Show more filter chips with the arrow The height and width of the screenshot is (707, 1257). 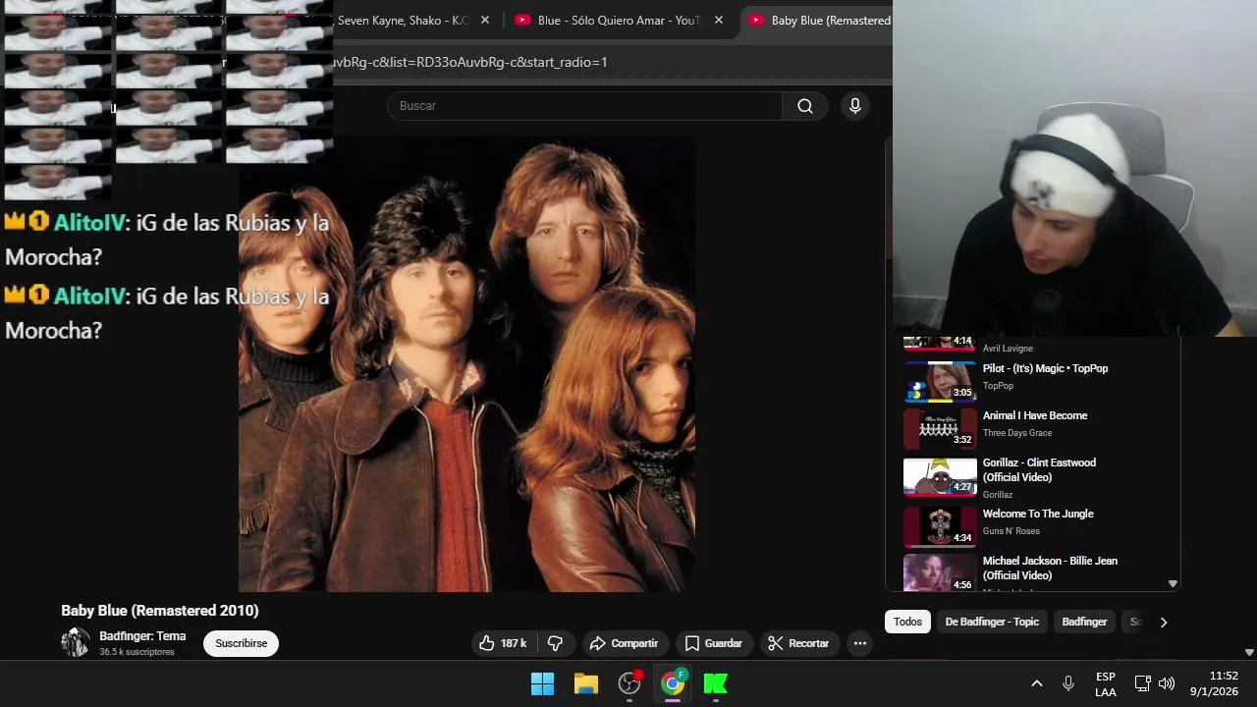click(1164, 622)
